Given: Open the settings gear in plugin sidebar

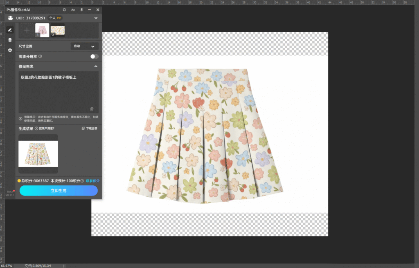Looking at the screenshot, I should pos(10,50).
